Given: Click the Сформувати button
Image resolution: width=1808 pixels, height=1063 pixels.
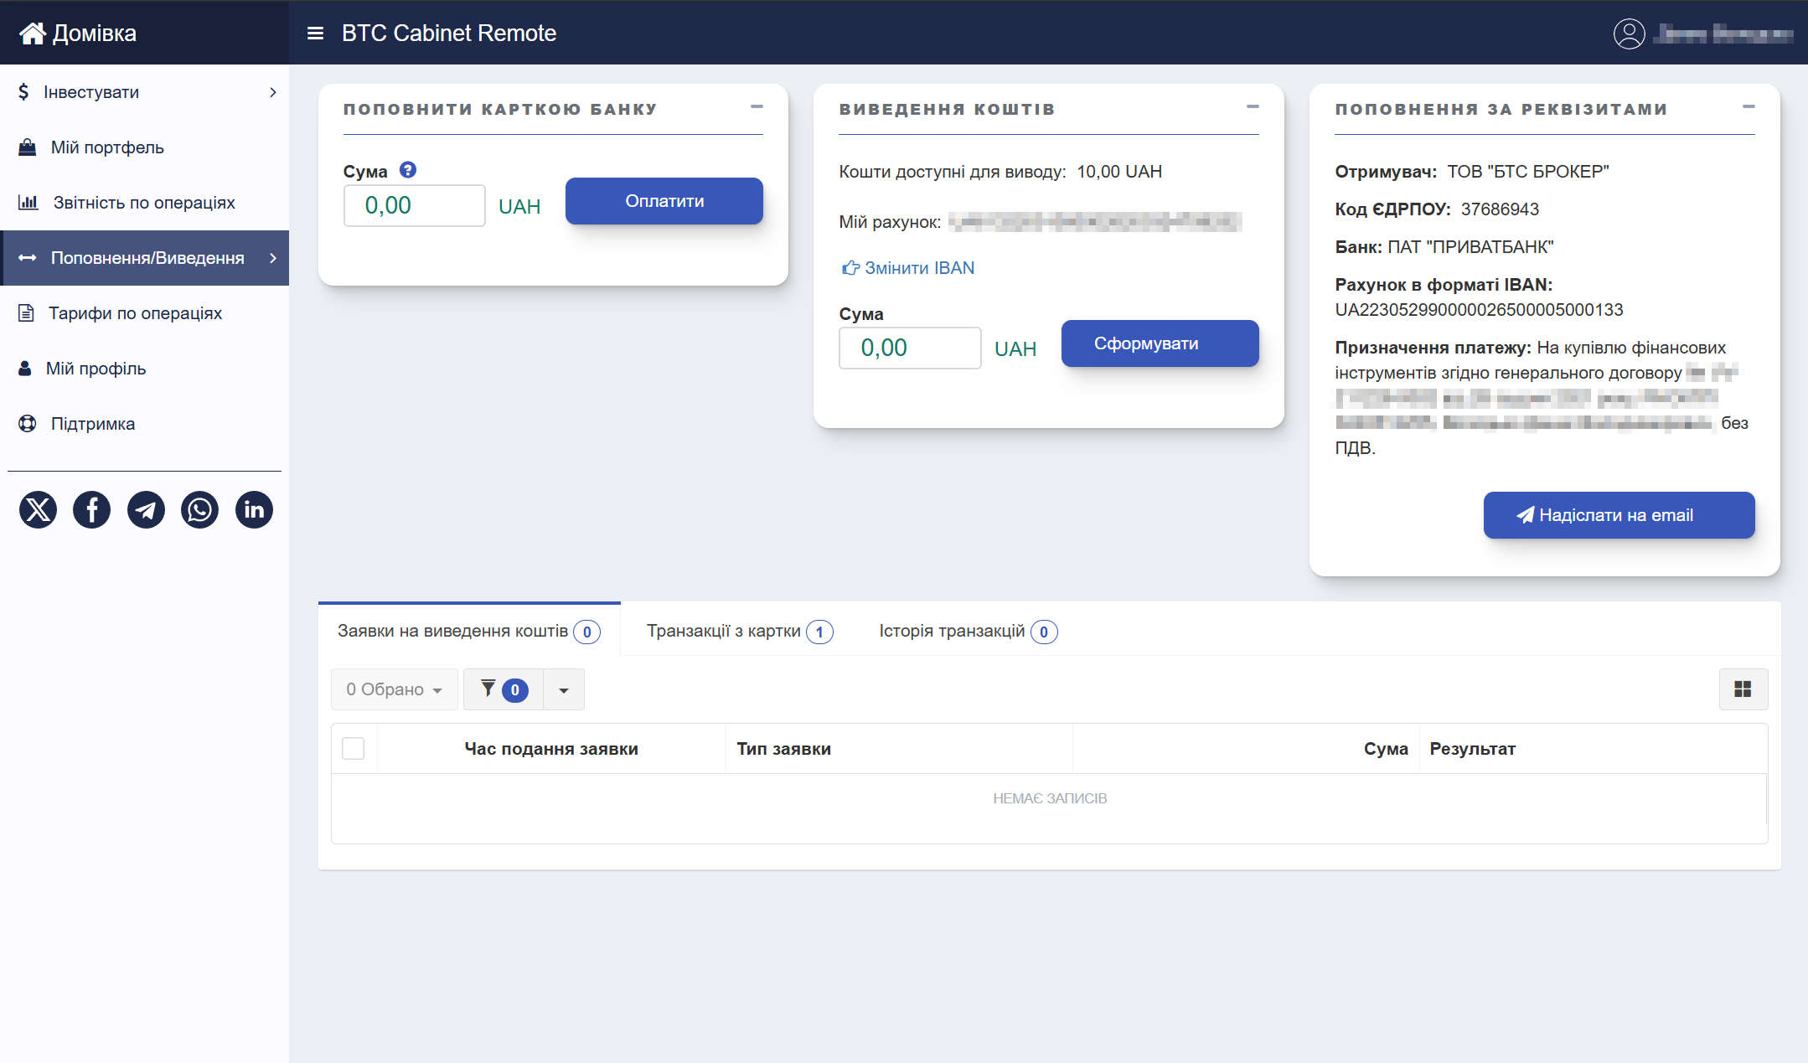Looking at the screenshot, I should tap(1160, 343).
